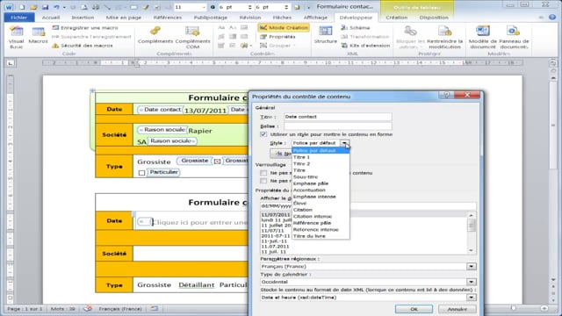Switch to Insertion tab
Screen dimensions: 562x316
coord(83,18)
